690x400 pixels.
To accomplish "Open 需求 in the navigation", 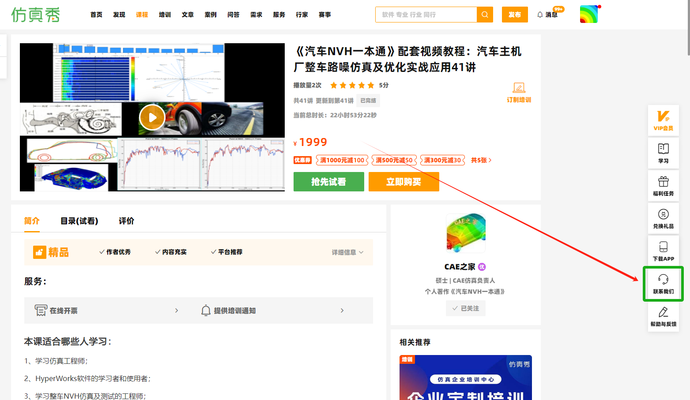I will pos(256,15).
